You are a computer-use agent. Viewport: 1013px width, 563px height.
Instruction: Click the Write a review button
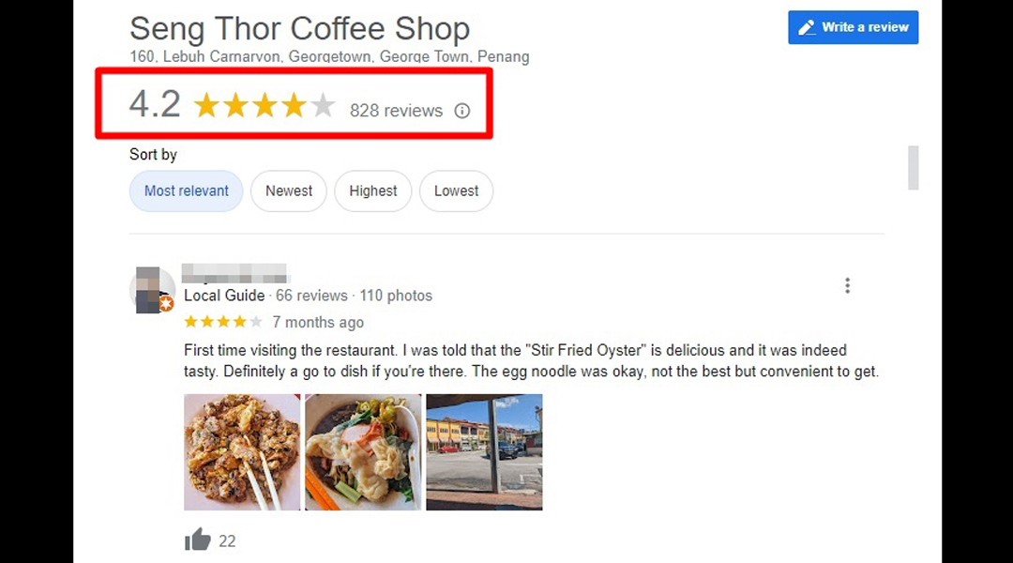(x=853, y=27)
